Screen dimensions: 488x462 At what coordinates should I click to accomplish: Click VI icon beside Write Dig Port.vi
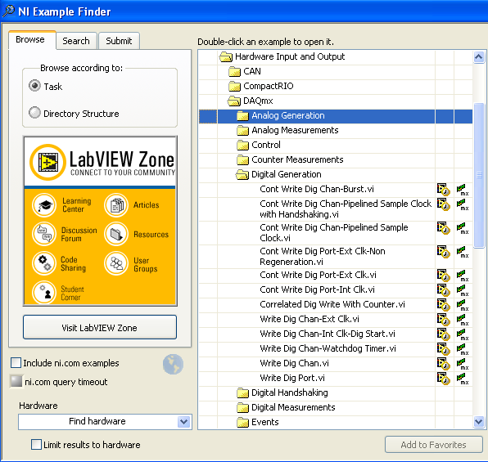(x=444, y=379)
